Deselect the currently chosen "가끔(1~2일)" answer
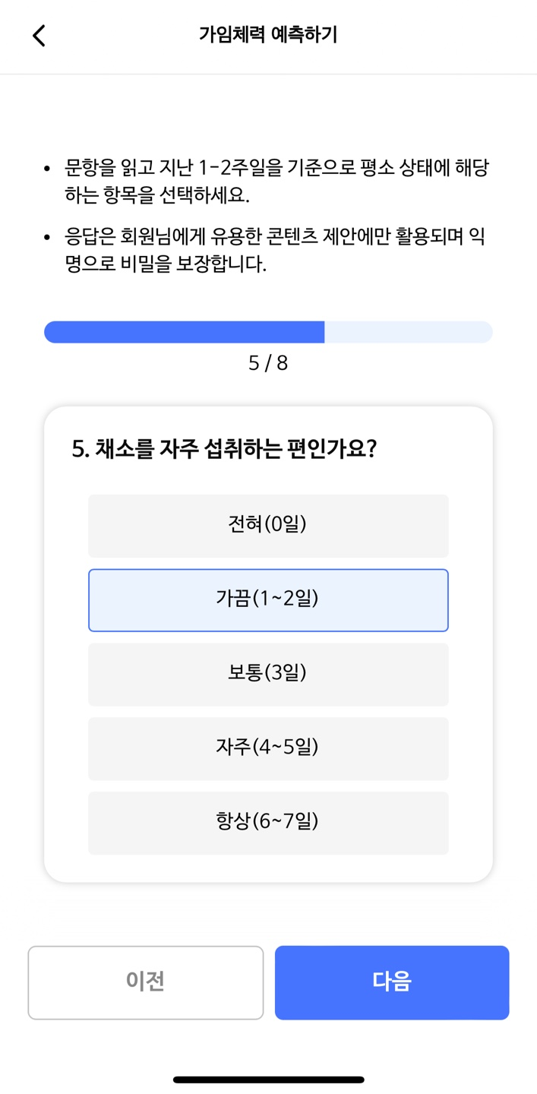Image resolution: width=537 pixels, height=1094 pixels. click(268, 600)
